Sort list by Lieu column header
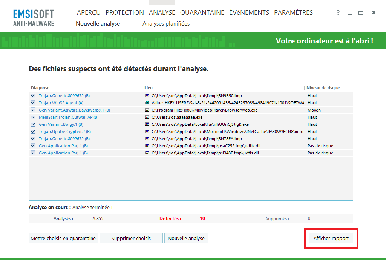 click(149, 88)
